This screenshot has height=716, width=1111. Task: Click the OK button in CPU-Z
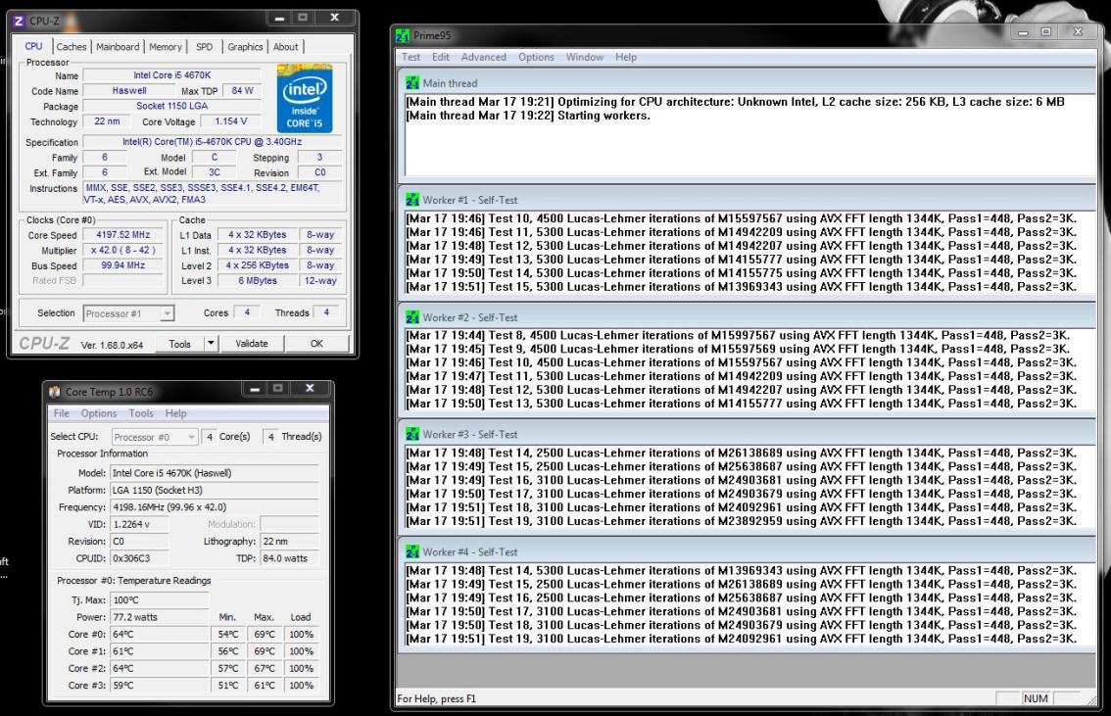(x=316, y=344)
